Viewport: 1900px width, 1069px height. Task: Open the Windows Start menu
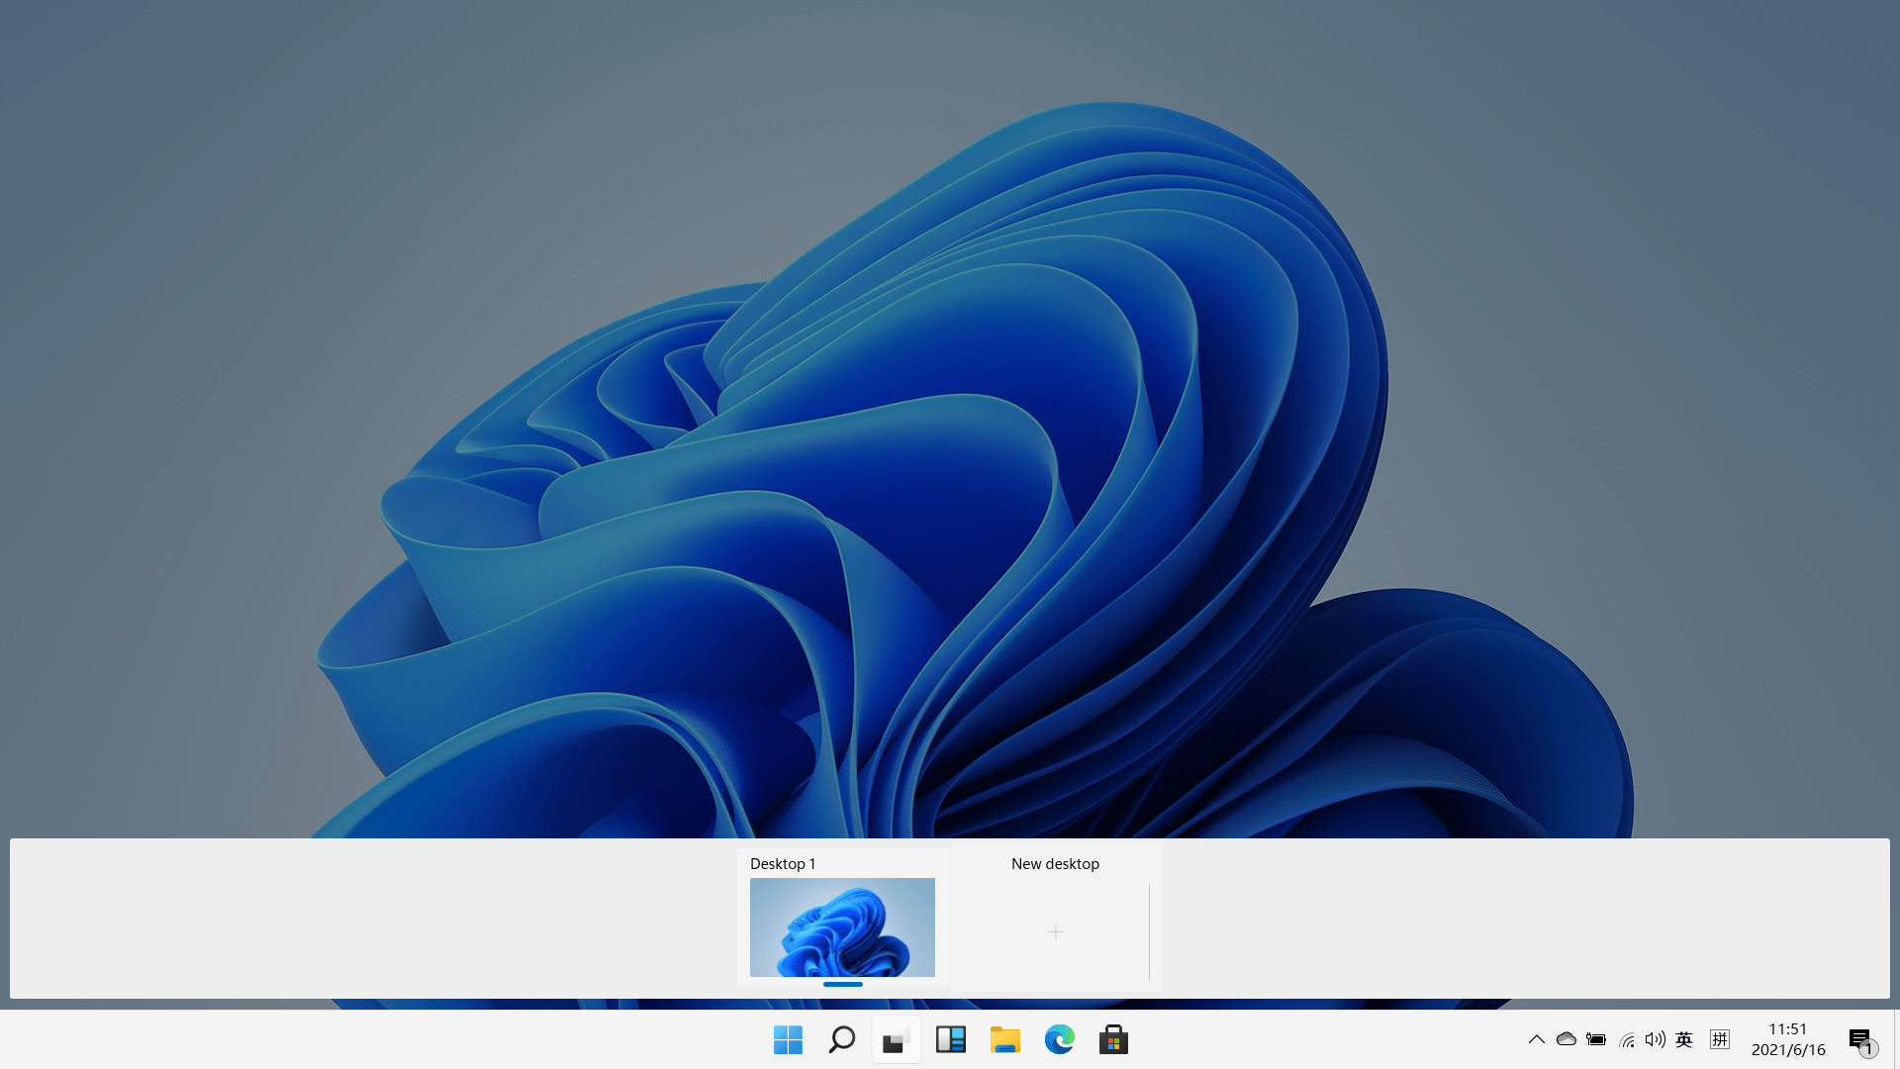[x=788, y=1040]
